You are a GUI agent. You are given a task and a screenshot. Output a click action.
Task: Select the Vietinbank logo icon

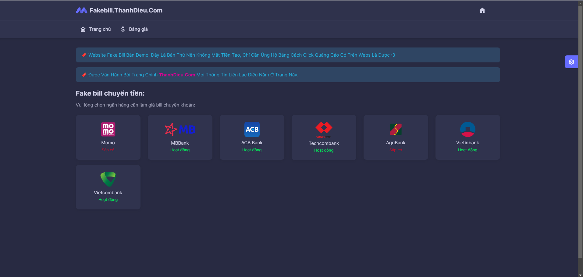tap(468, 129)
